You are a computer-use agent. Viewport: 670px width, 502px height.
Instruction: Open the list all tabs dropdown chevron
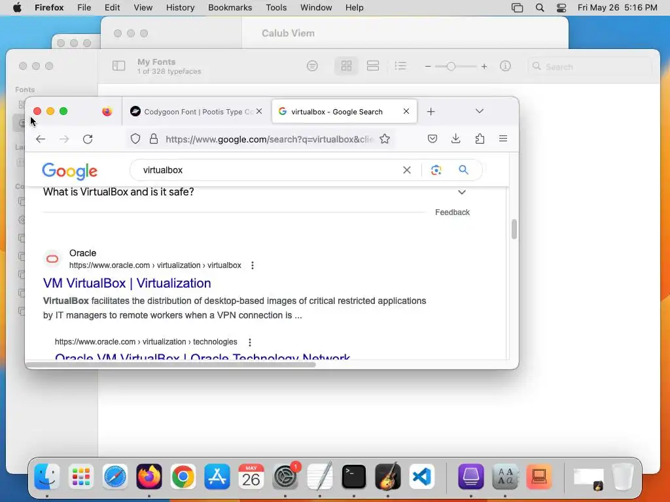[480, 111]
